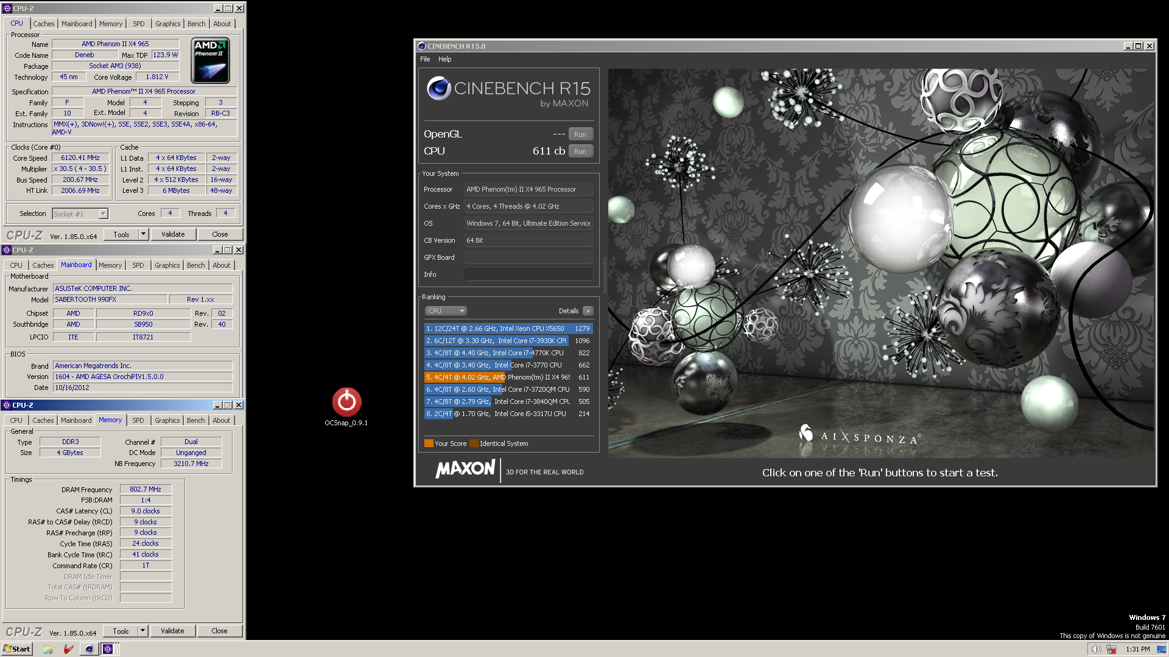
Task: Click Tools button in top CPU-Z window
Action: pos(122,234)
